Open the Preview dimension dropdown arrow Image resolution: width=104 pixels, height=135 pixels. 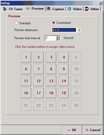click(79, 30)
